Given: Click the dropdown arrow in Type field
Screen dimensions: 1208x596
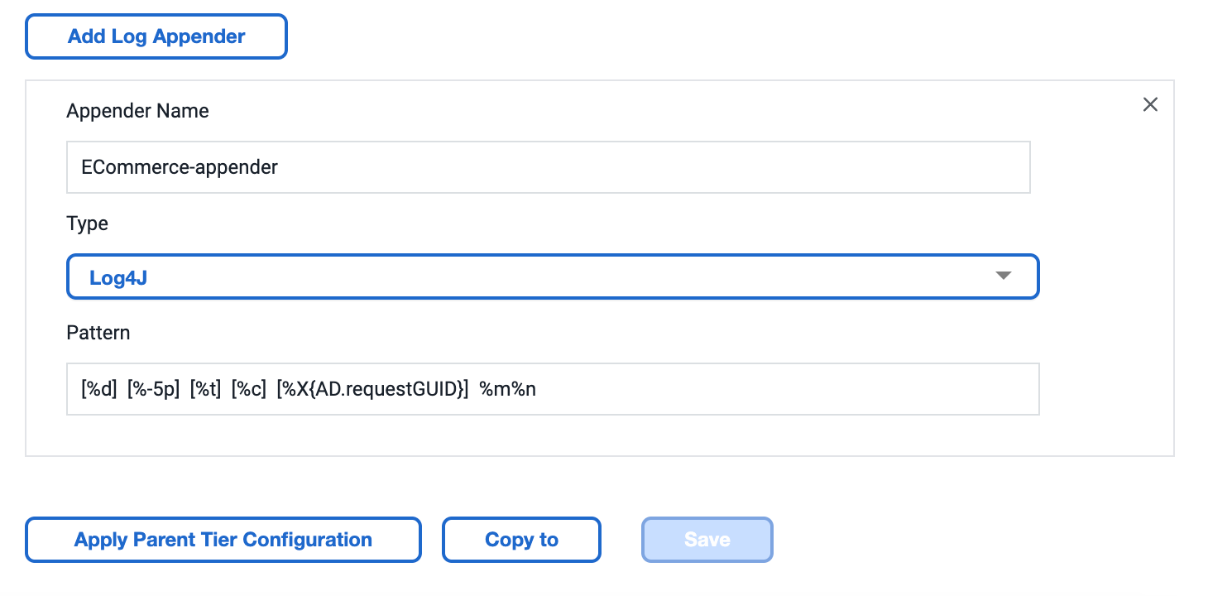Looking at the screenshot, I should tap(1004, 276).
